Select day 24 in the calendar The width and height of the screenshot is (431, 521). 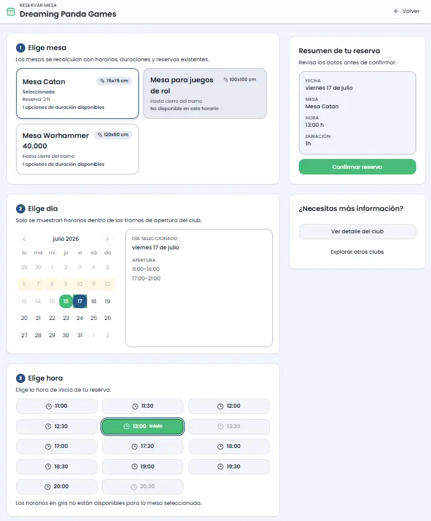pyautogui.click(x=80, y=318)
